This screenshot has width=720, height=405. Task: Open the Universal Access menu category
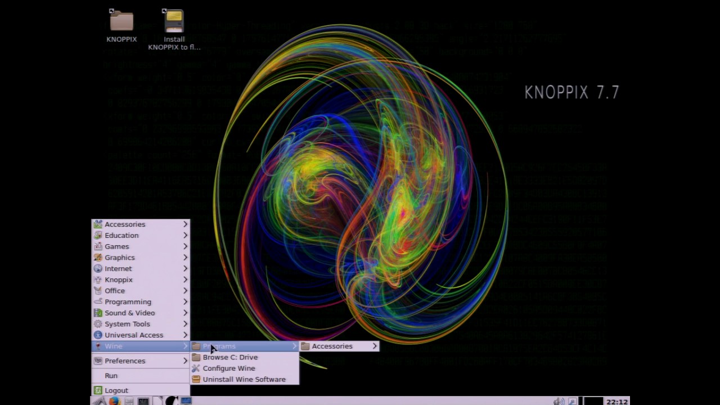point(141,335)
